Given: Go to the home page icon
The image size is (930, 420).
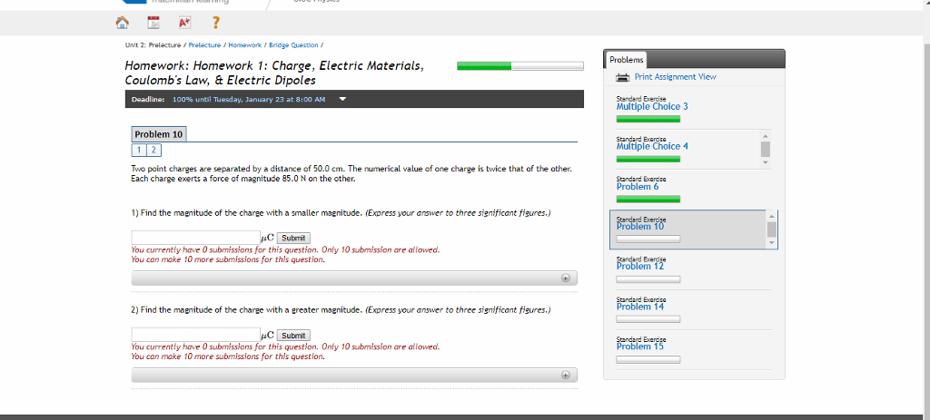Looking at the screenshot, I should pyautogui.click(x=146, y=23).
